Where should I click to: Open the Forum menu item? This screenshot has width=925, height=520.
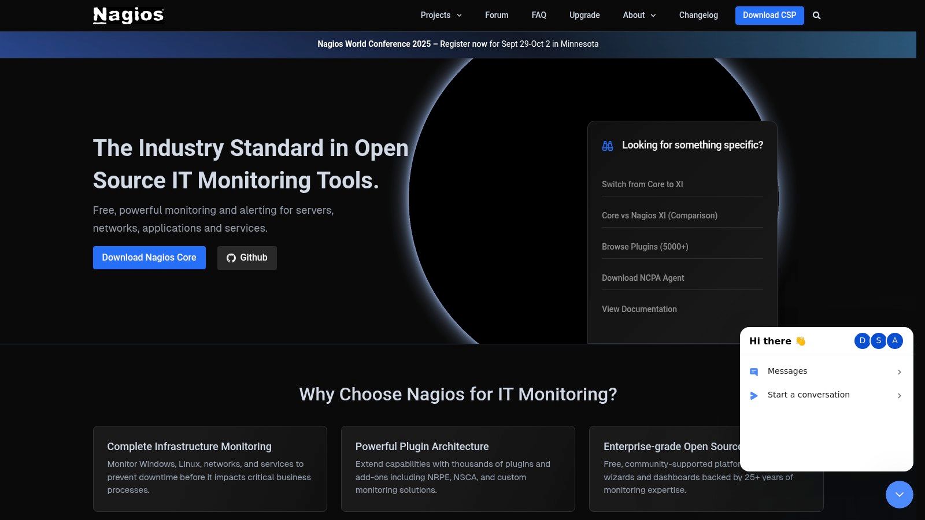pyautogui.click(x=497, y=16)
